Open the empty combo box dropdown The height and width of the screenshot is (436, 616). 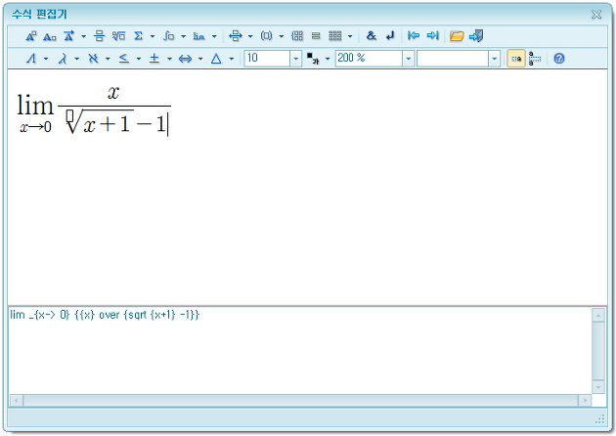pos(494,59)
